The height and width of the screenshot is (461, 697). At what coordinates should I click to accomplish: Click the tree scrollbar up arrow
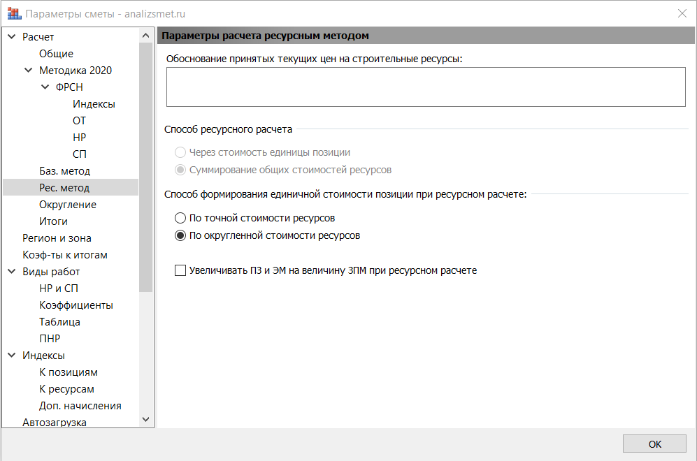coord(145,36)
